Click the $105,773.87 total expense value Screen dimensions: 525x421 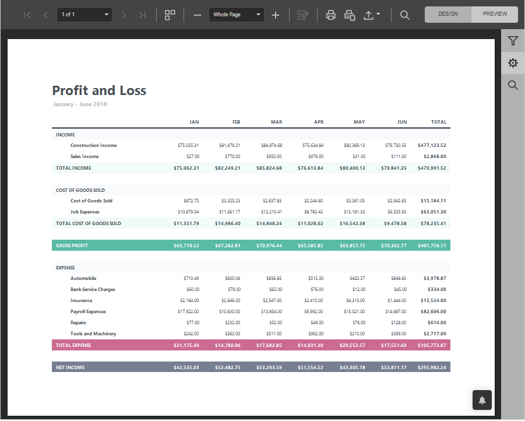(432, 345)
